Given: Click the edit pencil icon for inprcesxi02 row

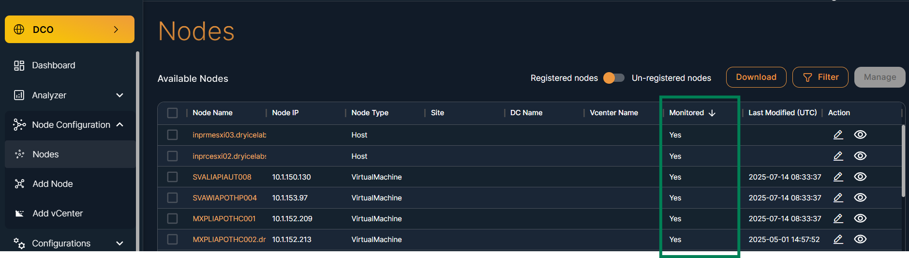Looking at the screenshot, I should pyautogui.click(x=838, y=156).
